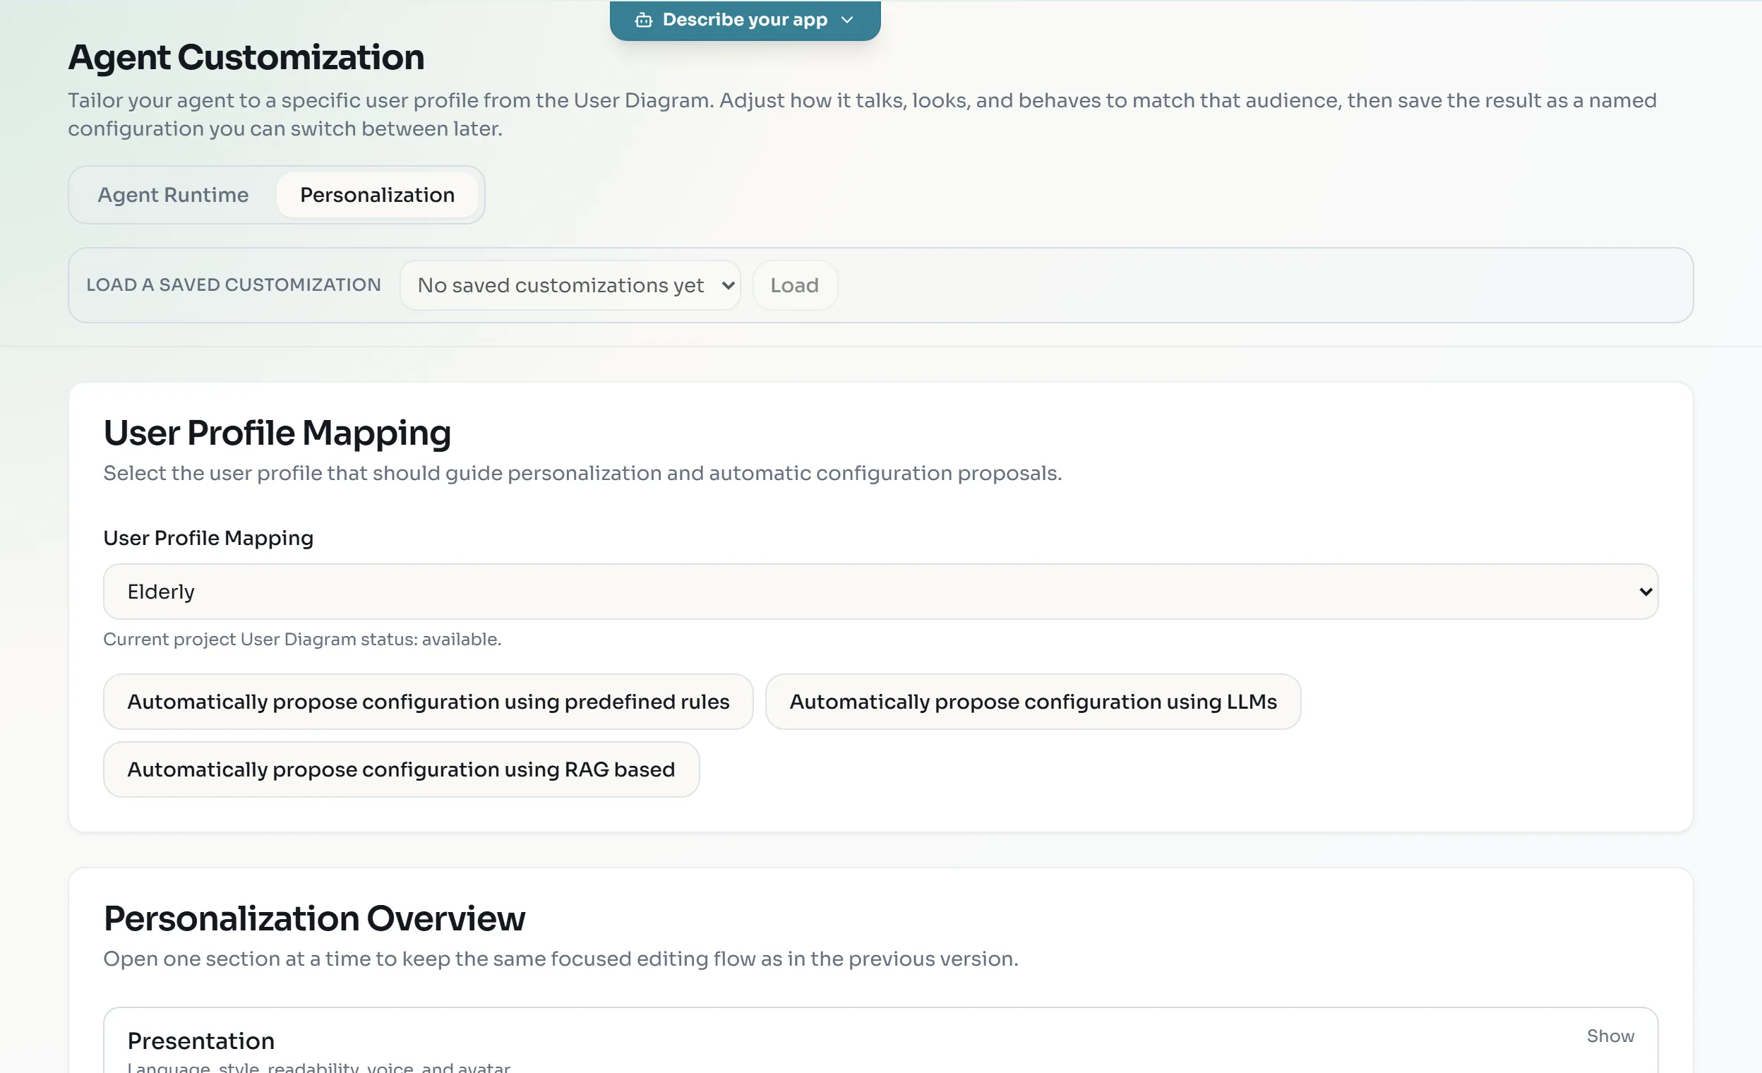The height and width of the screenshot is (1073, 1762).
Task: Click the User Diagram status text
Action: coord(301,639)
